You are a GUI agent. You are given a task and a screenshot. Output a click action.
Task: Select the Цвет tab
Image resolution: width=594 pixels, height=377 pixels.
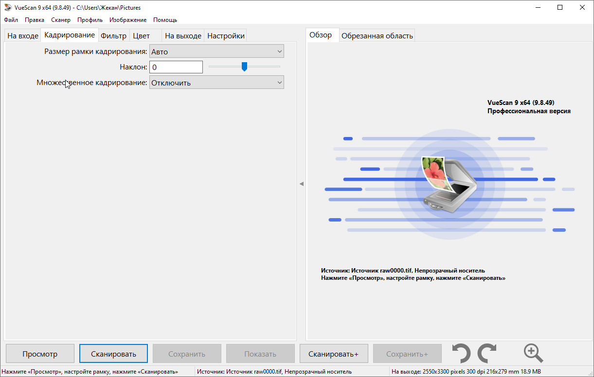point(141,36)
